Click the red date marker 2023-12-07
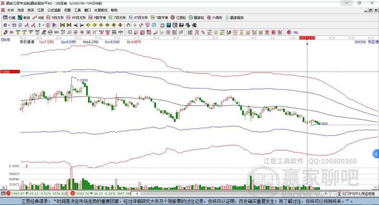Screen dimensions: 379x205 pos(307,38)
